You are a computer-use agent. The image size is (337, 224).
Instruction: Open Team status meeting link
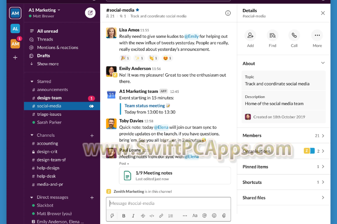tap(145, 105)
